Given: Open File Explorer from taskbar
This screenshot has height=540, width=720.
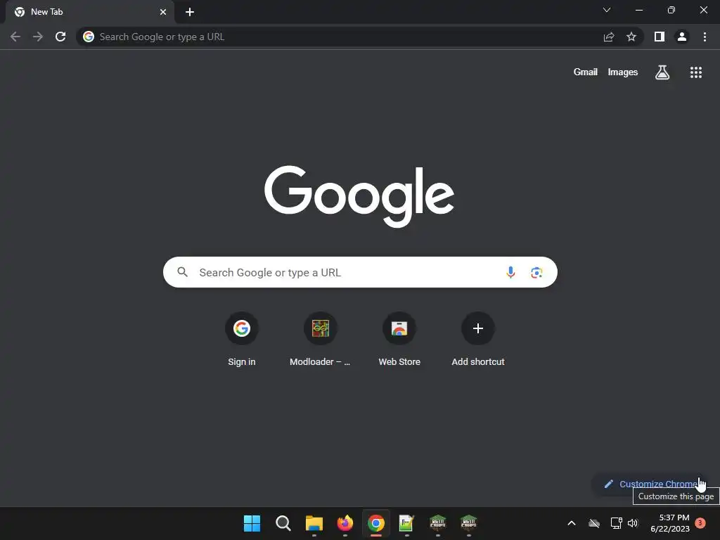Looking at the screenshot, I should [314, 523].
